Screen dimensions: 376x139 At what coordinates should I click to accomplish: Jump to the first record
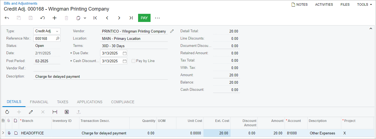point(95,18)
